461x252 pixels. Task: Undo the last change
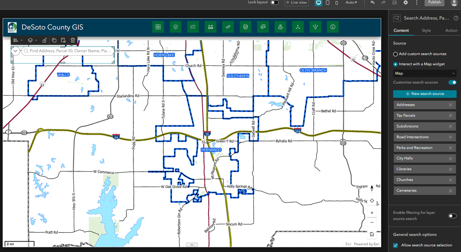click(x=372, y=3)
